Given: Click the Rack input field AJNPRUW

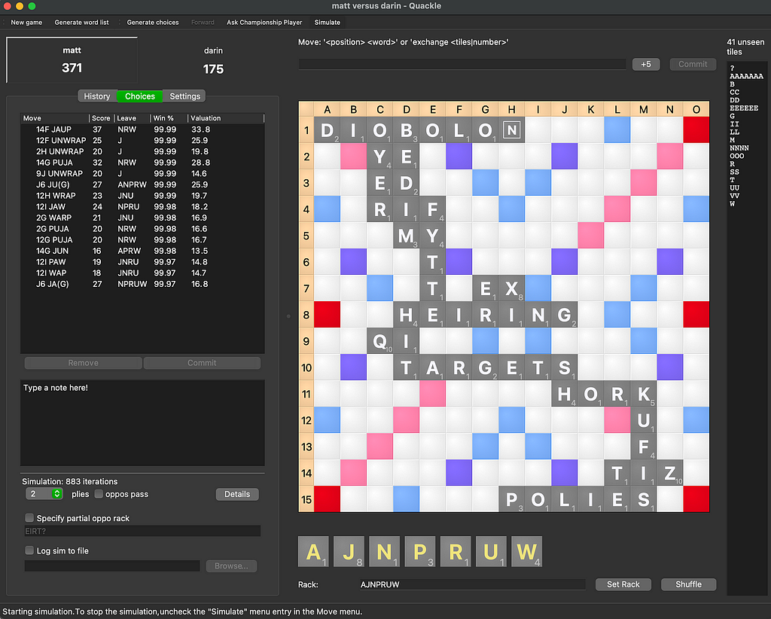Looking at the screenshot, I should (472, 584).
